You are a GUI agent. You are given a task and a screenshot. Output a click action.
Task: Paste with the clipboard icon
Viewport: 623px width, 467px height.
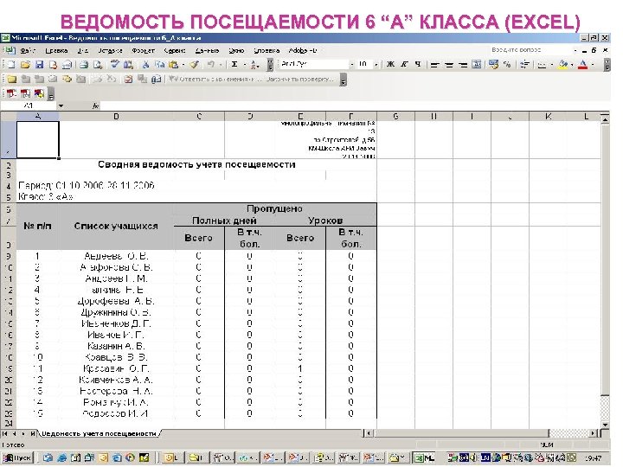click(x=173, y=64)
